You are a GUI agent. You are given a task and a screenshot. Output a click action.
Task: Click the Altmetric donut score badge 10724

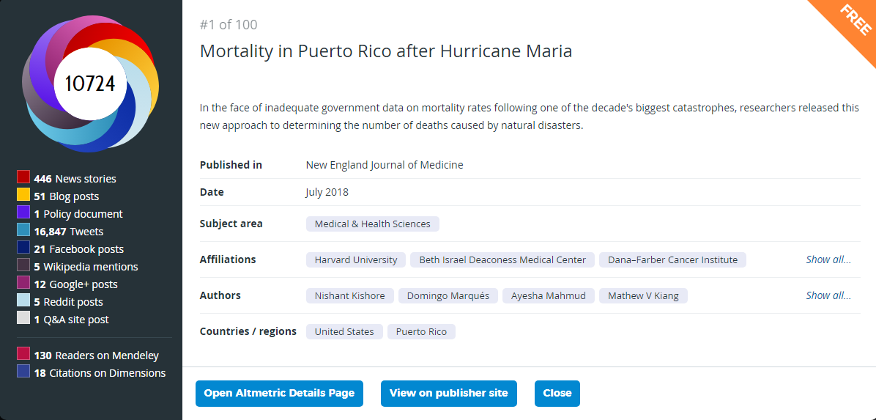[91, 84]
